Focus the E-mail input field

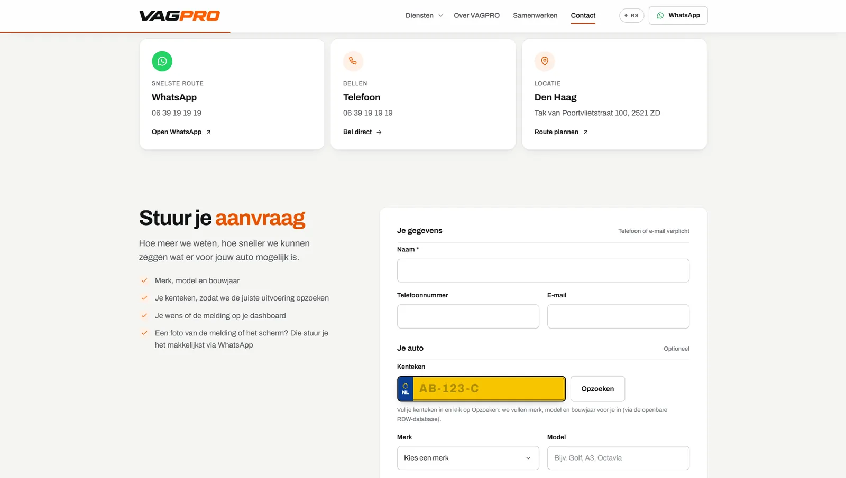tap(618, 316)
